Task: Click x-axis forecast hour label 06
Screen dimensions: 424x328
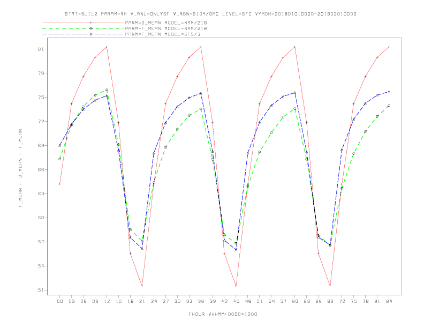Action: coord(84,301)
